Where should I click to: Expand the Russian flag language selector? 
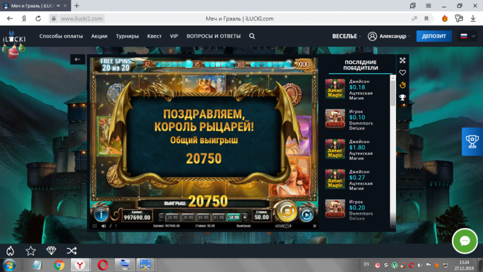coord(467,36)
